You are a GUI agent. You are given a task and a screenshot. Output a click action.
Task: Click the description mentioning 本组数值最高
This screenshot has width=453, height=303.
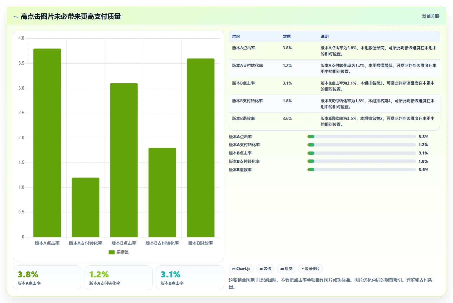(379, 51)
